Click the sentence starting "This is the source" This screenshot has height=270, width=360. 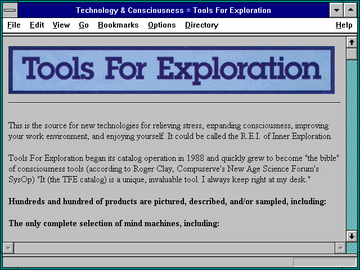tap(170, 131)
